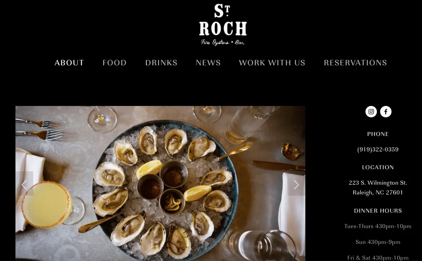This screenshot has width=422, height=261.
Task: Click Tues-Thurs 430pm-10pm hours text
Action: click(x=378, y=226)
